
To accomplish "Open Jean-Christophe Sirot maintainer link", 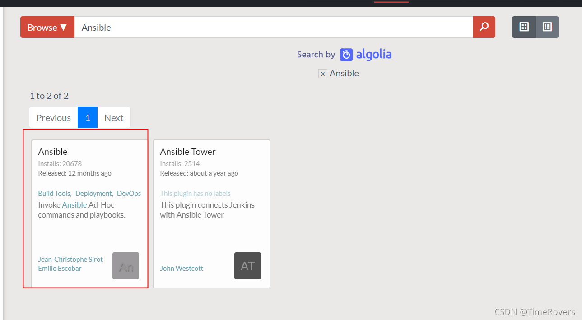I will point(70,259).
